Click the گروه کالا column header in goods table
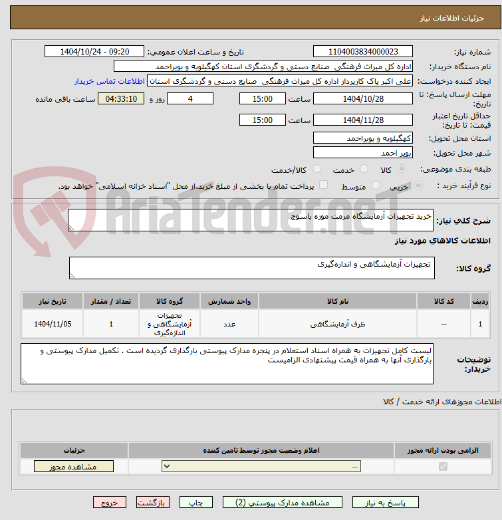The width and height of the screenshot is (502, 520). coord(170,301)
